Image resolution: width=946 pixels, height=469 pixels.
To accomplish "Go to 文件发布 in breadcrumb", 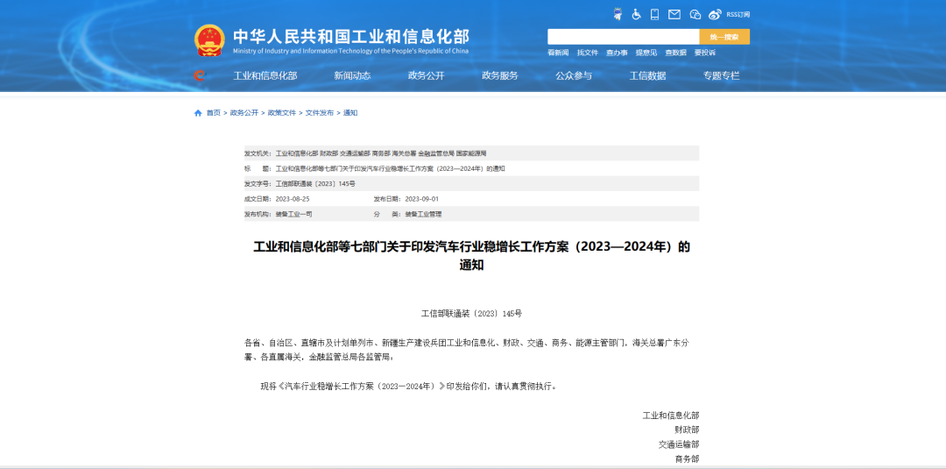I will click(x=319, y=113).
